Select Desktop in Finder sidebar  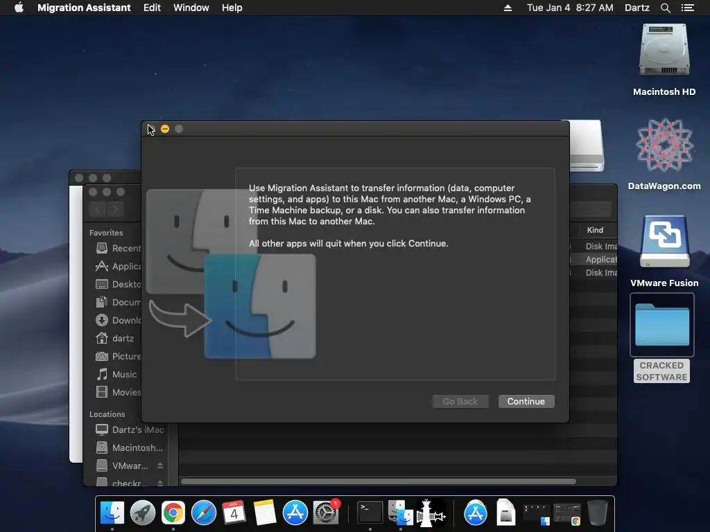(118, 284)
